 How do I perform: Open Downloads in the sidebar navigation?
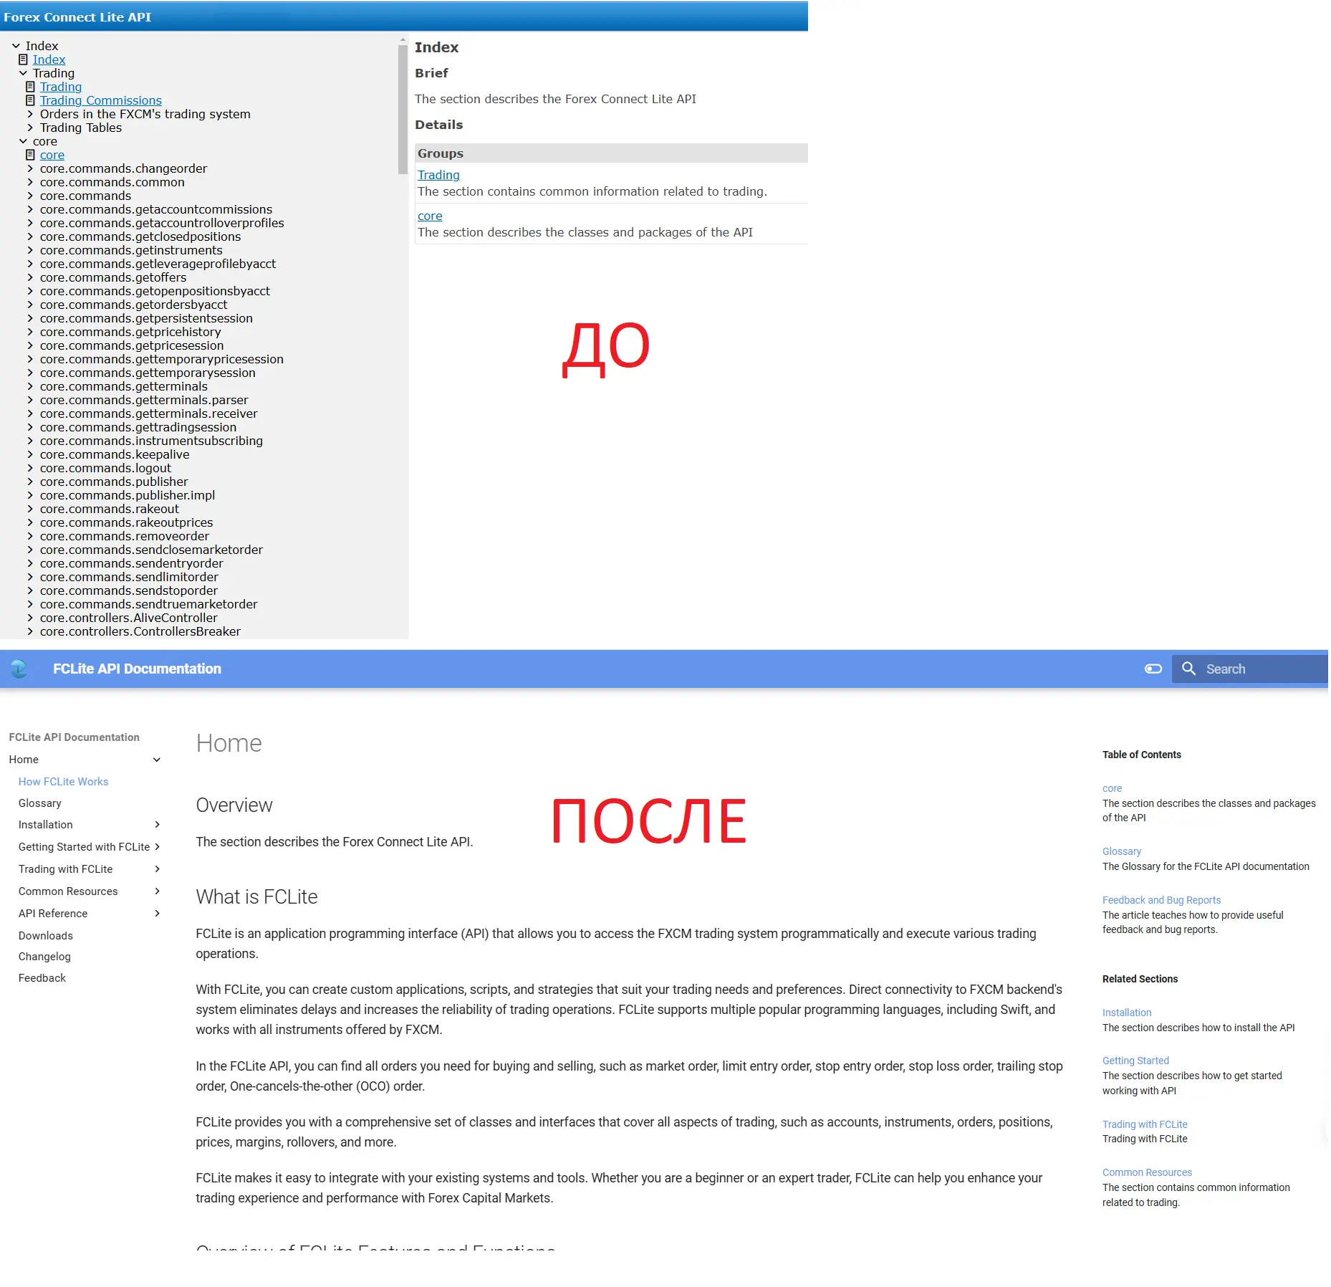point(46,936)
